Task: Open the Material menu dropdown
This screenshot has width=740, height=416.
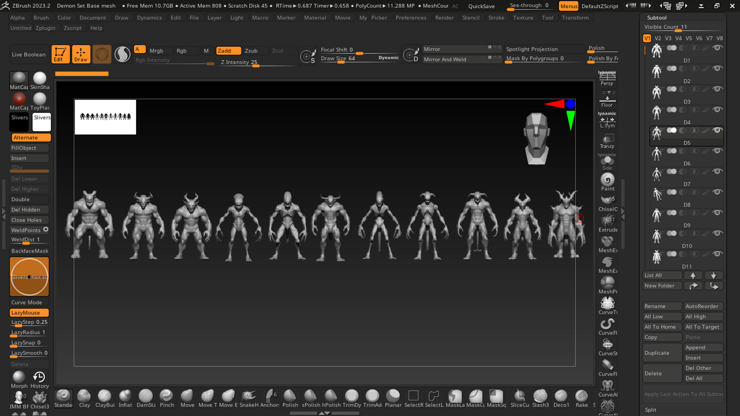Action: point(315,18)
